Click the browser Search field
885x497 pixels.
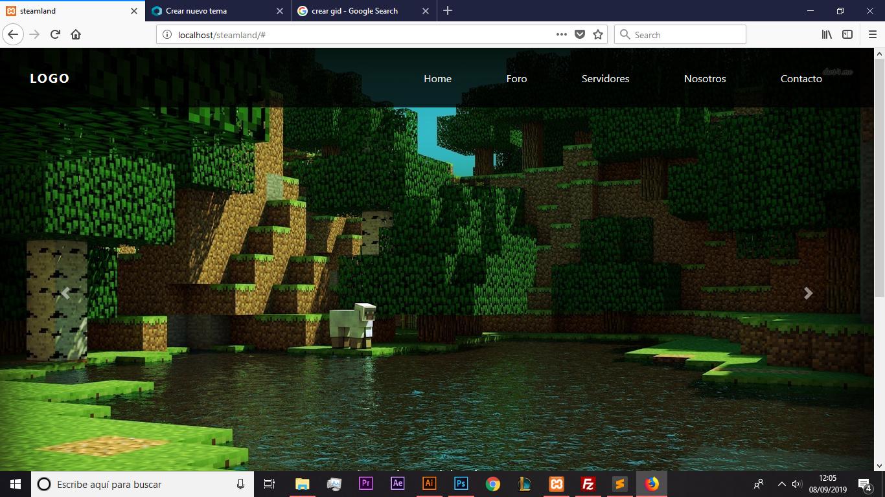pyautogui.click(x=680, y=34)
